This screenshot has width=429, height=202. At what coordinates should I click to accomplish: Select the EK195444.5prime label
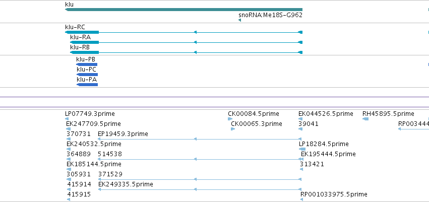point(328,154)
